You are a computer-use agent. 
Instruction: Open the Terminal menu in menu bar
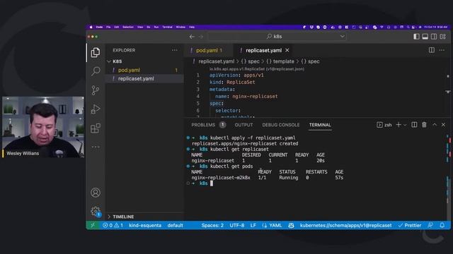pos(167,27)
